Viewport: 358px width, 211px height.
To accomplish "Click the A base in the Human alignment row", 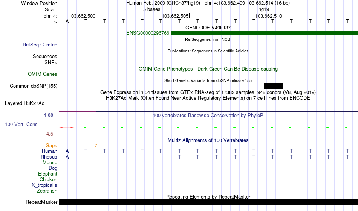I will (x=67, y=151).
